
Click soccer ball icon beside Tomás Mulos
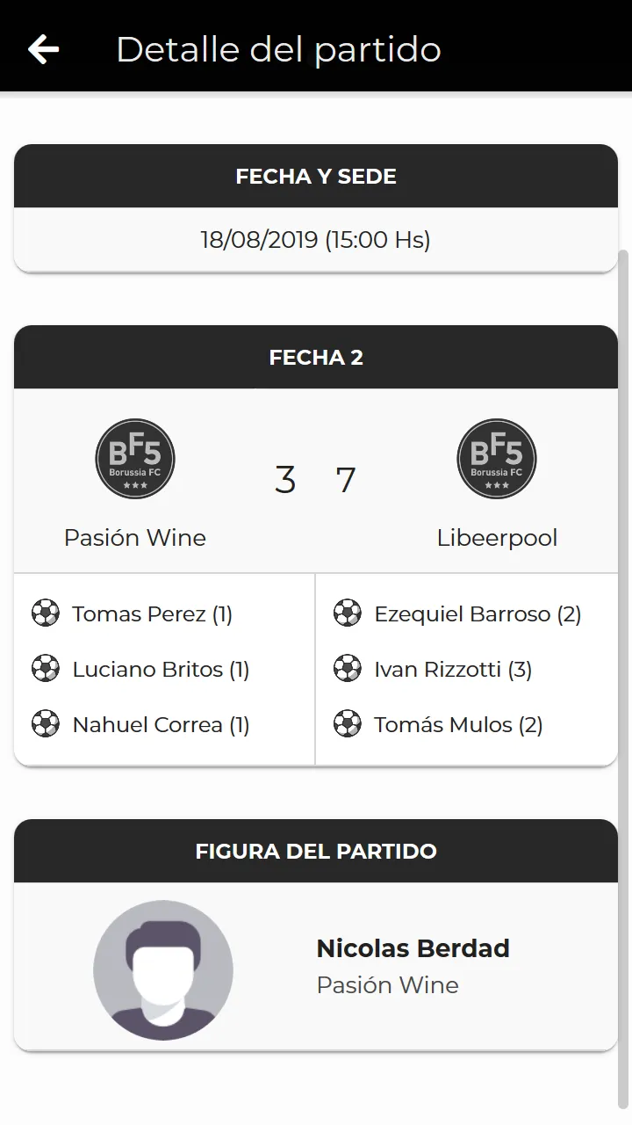pyautogui.click(x=348, y=723)
